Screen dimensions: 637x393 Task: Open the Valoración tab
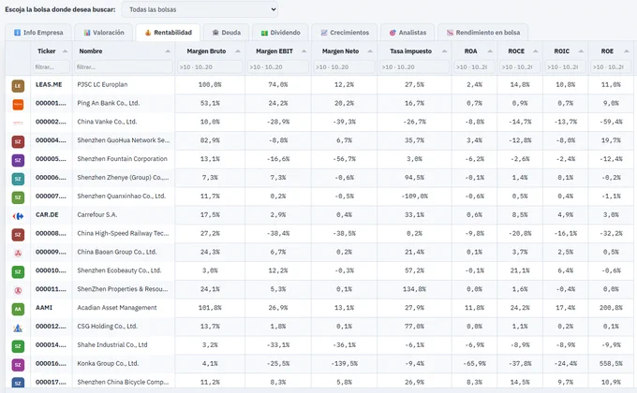click(104, 33)
